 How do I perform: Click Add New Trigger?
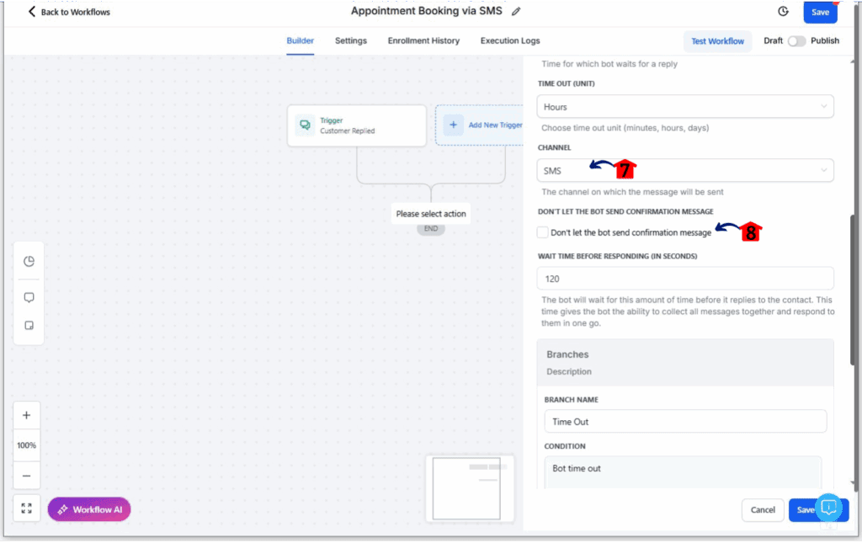(479, 125)
